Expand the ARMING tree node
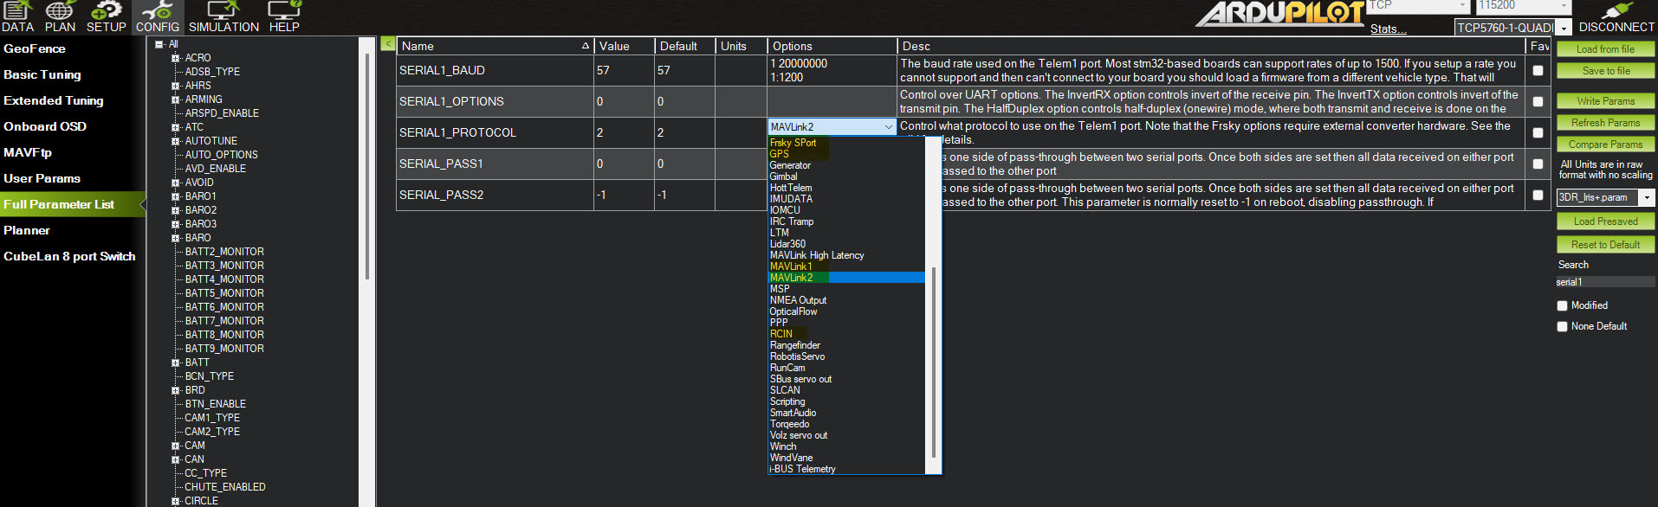 176,99
